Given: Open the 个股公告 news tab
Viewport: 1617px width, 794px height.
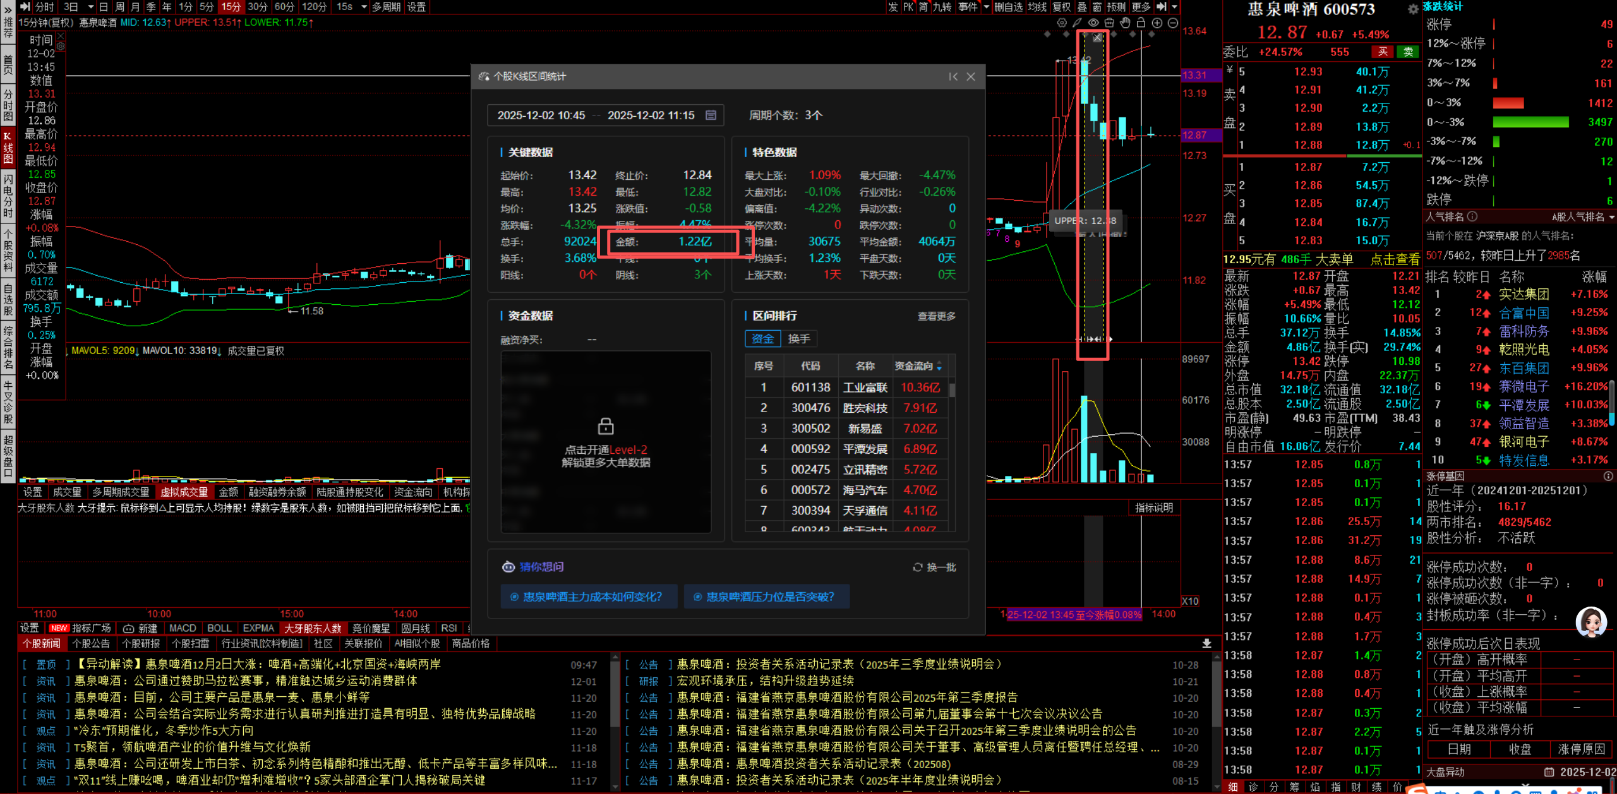Looking at the screenshot, I should click(x=91, y=644).
